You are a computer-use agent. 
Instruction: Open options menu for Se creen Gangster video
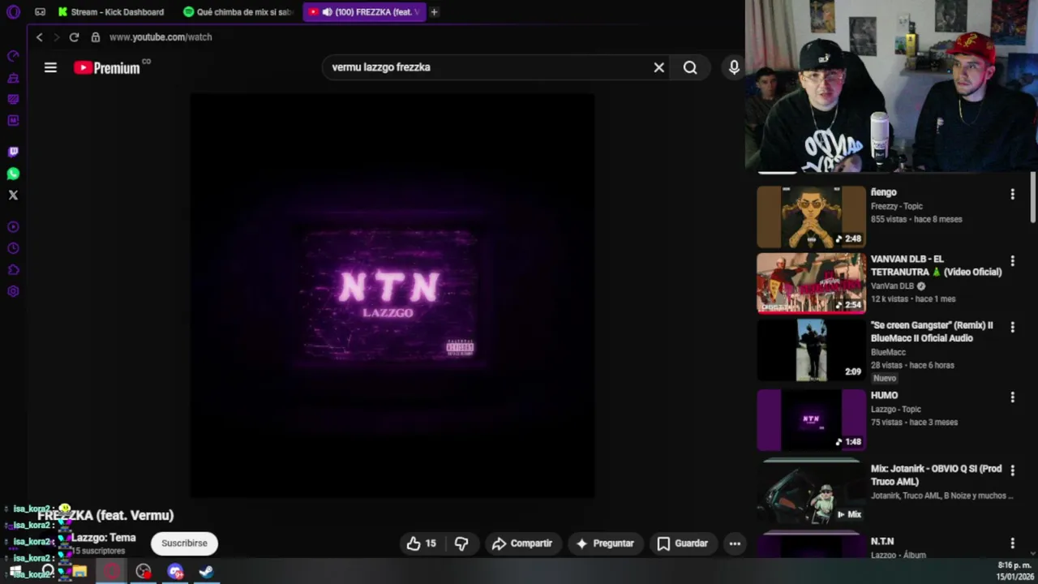tap(1012, 327)
